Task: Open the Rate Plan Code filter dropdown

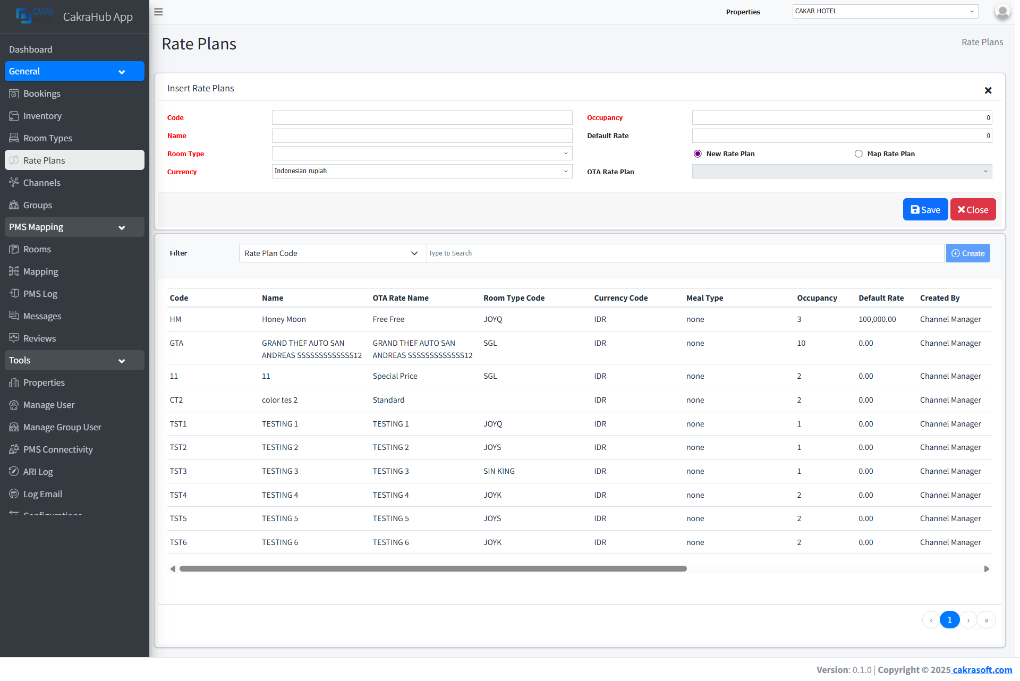Action: click(332, 253)
